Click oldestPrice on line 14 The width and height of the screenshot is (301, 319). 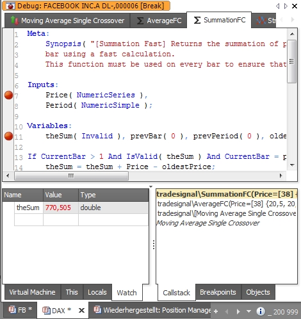(x=186, y=167)
